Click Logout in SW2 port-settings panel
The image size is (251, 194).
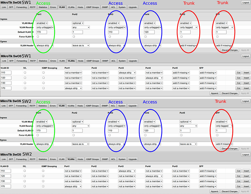point(246,101)
